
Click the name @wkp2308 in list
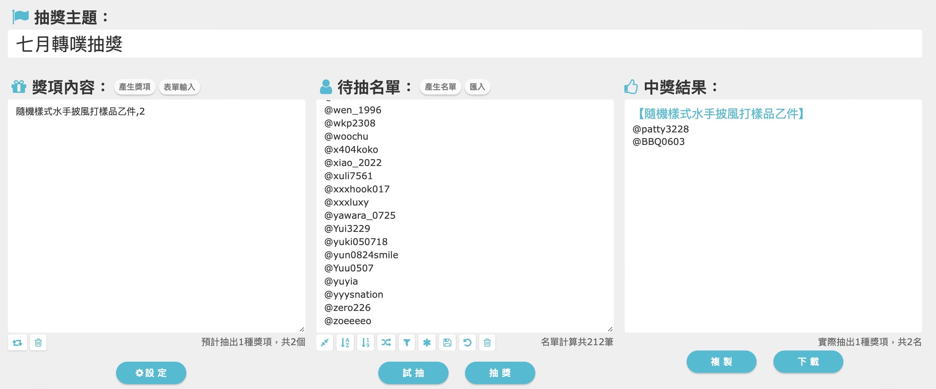click(x=350, y=124)
